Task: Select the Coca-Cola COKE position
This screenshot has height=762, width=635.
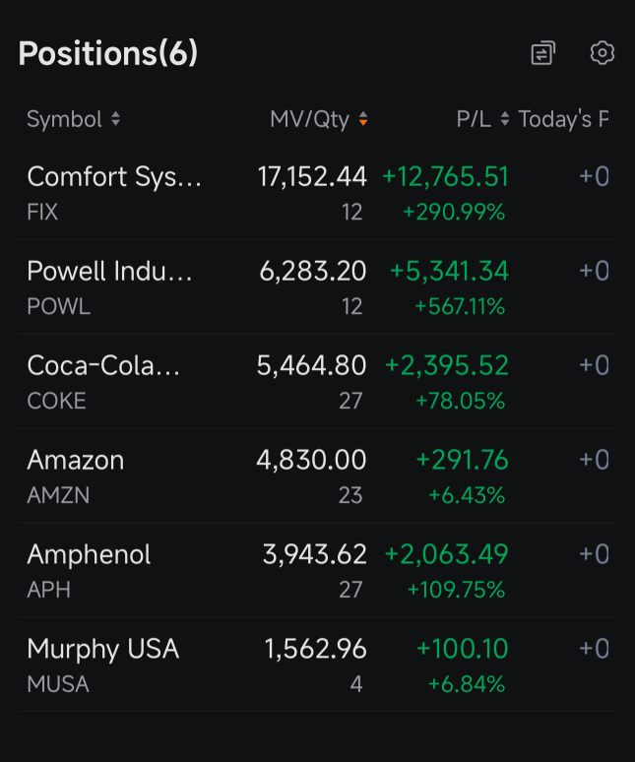Action: coord(317,381)
